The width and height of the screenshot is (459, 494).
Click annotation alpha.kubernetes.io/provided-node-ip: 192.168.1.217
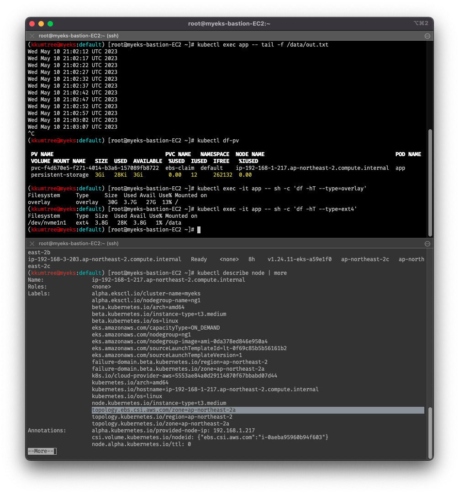point(174,431)
